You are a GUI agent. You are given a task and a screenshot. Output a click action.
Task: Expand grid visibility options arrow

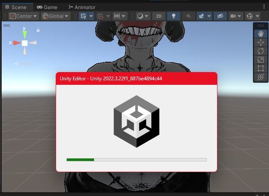point(91,16)
